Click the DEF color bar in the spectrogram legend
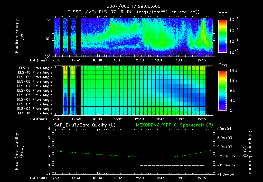This screenshot has width=263, height=182. coord(222,36)
